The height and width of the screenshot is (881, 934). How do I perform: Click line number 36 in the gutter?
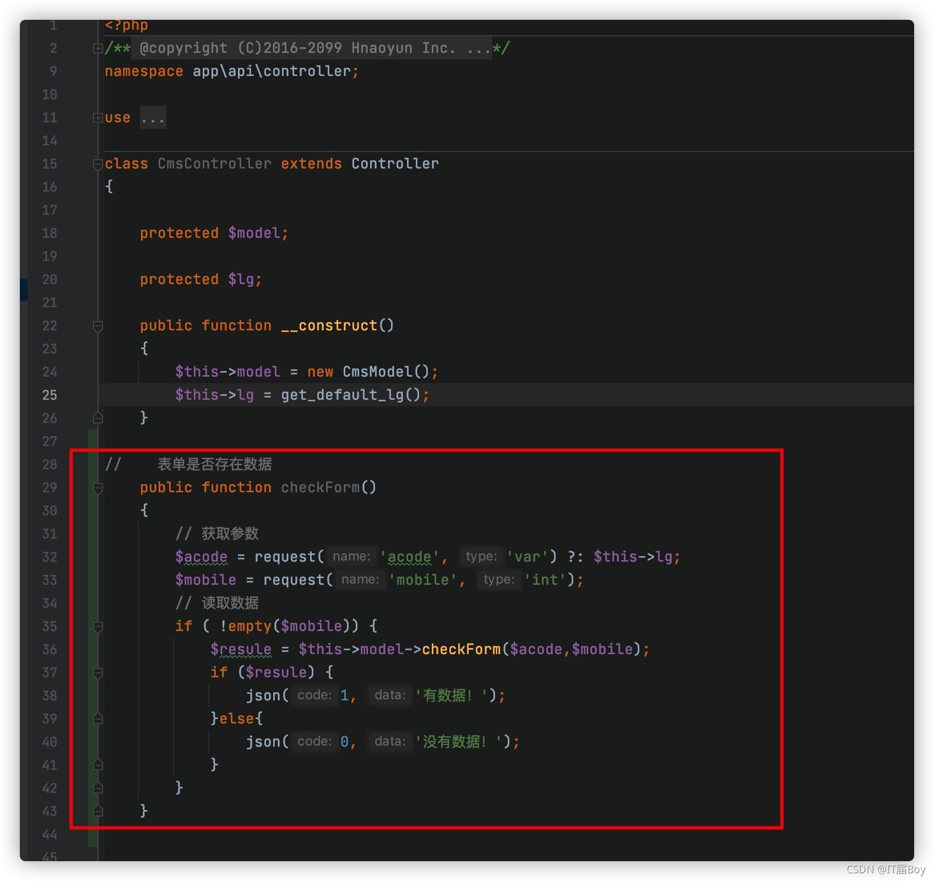(50, 650)
